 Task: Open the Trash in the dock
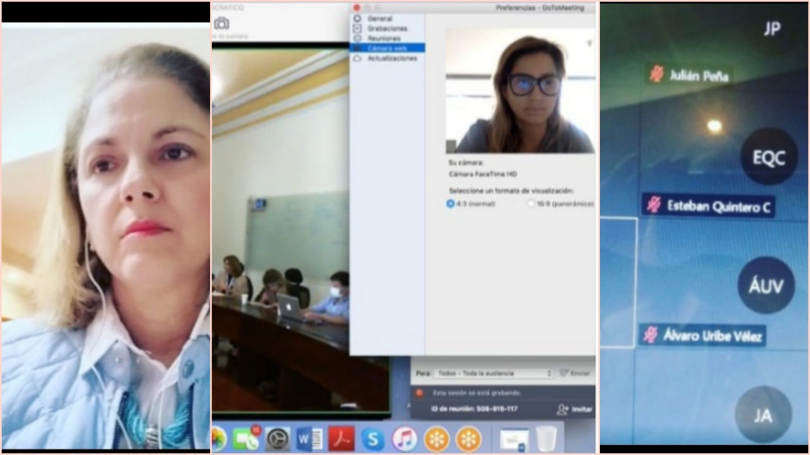[x=546, y=439]
